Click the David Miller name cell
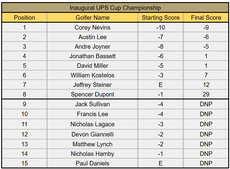Screen dimensions: 230x169 [92, 66]
